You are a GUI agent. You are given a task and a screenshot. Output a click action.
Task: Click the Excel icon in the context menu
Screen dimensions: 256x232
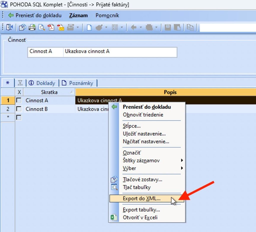[114, 217]
